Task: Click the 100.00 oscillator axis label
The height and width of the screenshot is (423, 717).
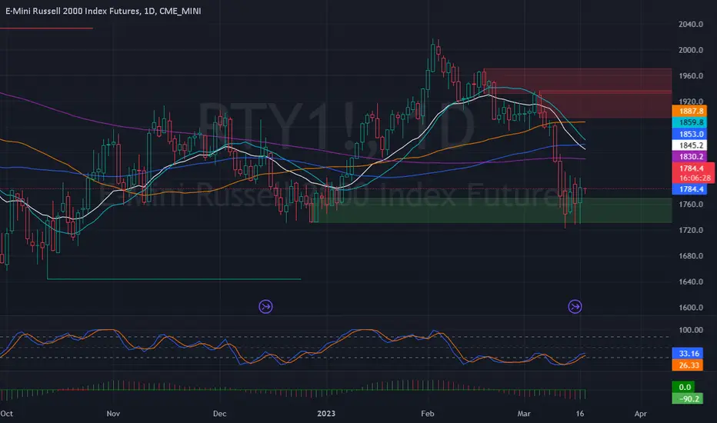Action: pos(691,330)
